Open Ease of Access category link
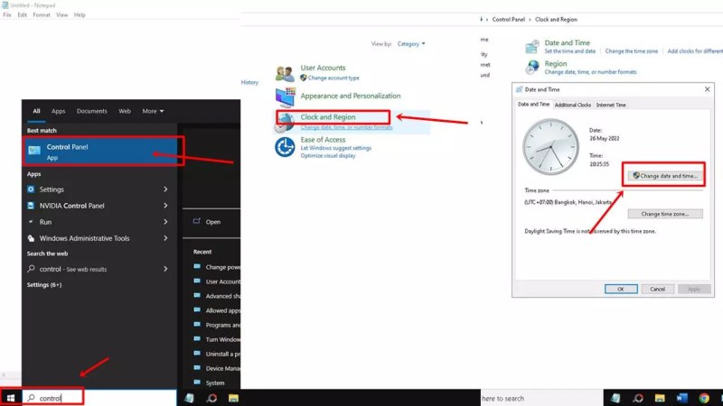 point(323,140)
